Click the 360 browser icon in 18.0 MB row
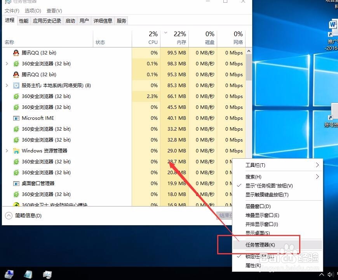 pos(16,194)
